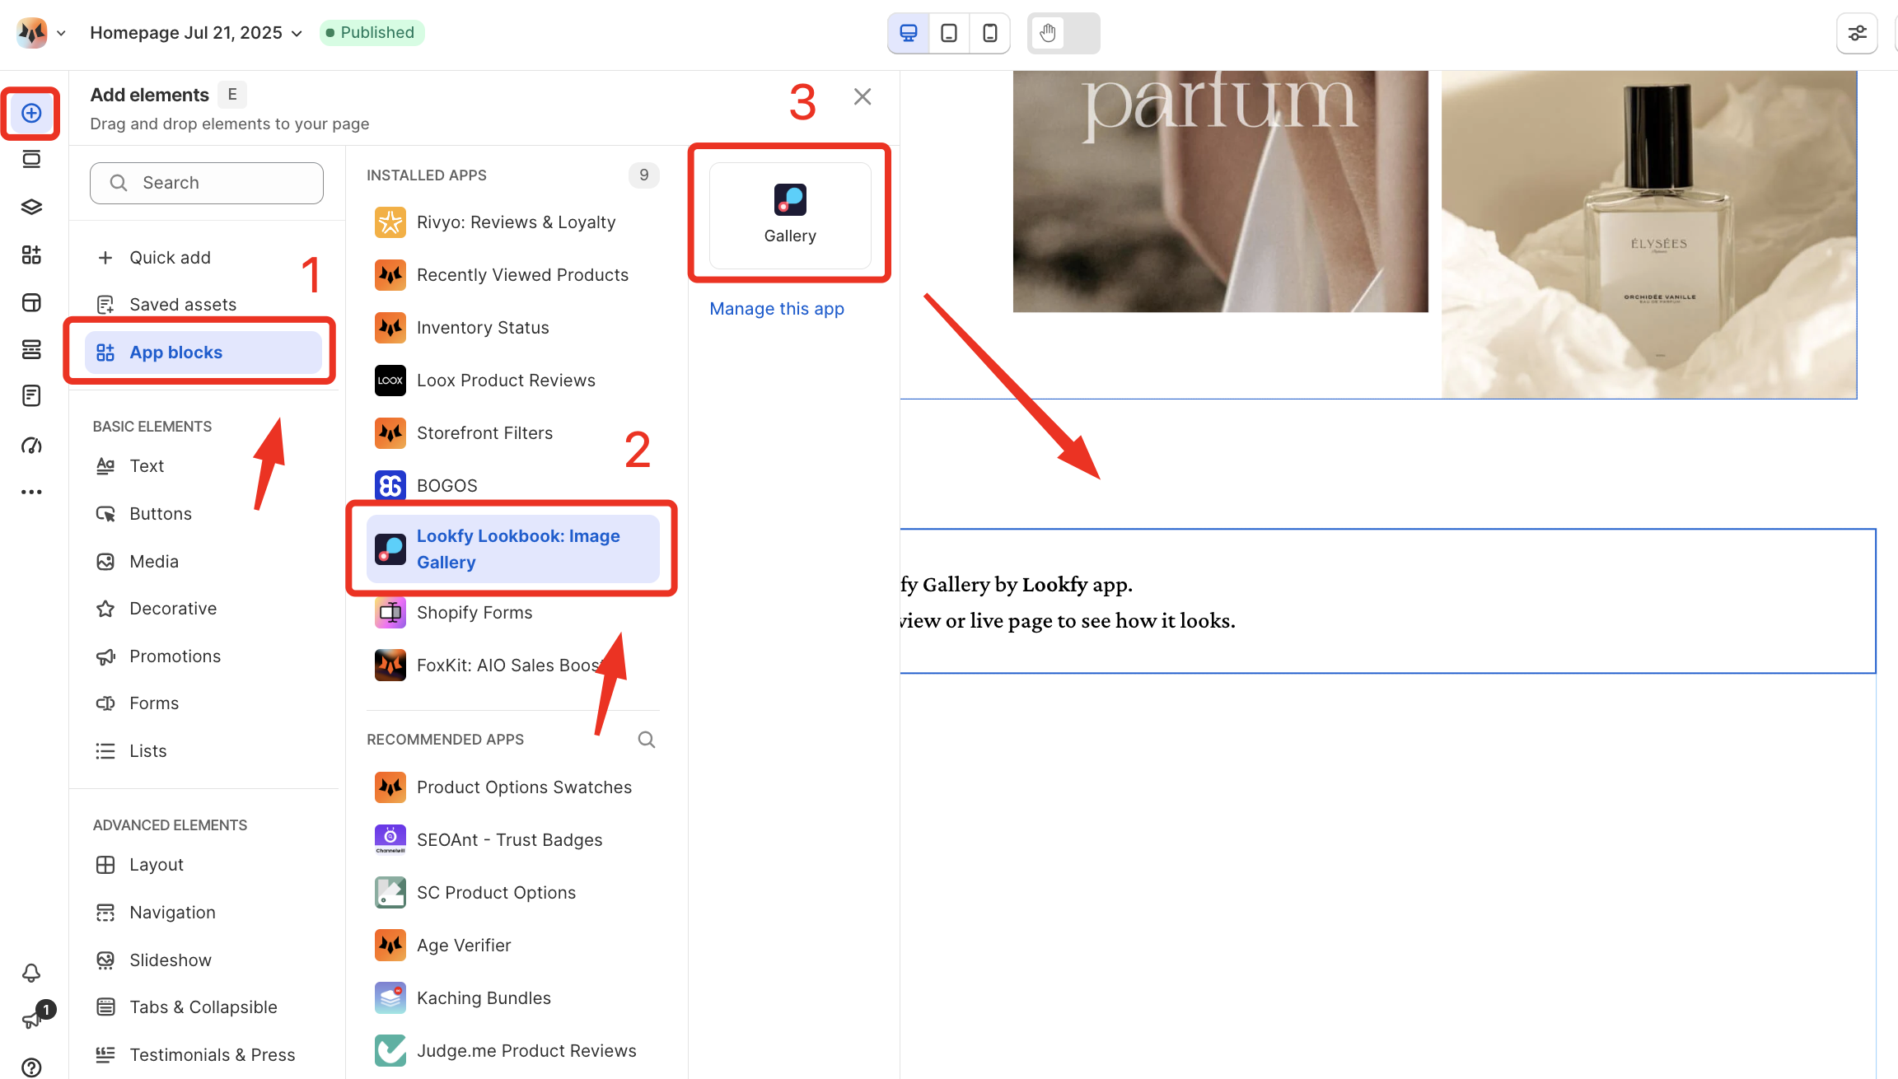Open the help question mark icon
The width and height of the screenshot is (1898, 1079).
31,1067
